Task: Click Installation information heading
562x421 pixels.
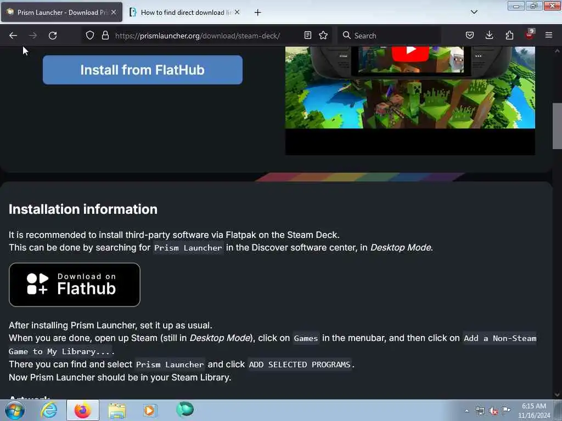Action: 83,209
